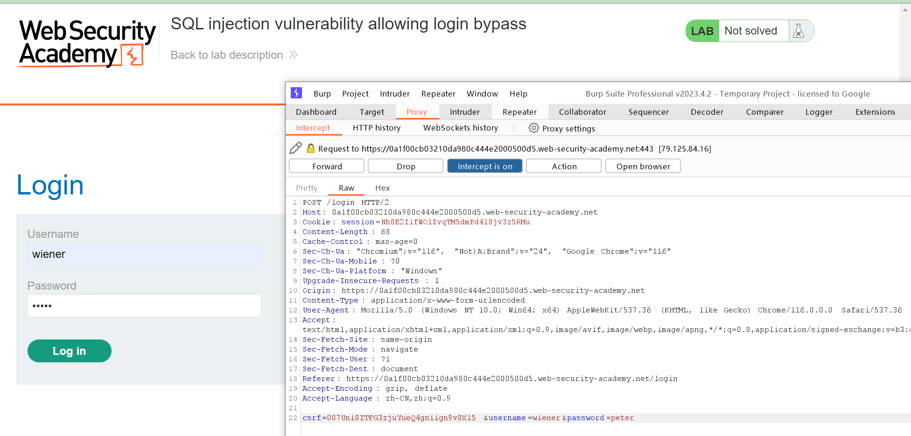Click the 'Sec-Fetch-Mode' header line
This screenshot has width=911, height=436.
[360, 349]
